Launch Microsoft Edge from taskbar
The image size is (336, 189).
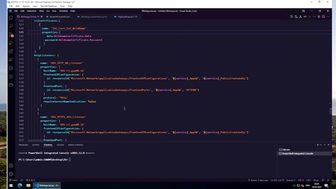coord(20,185)
